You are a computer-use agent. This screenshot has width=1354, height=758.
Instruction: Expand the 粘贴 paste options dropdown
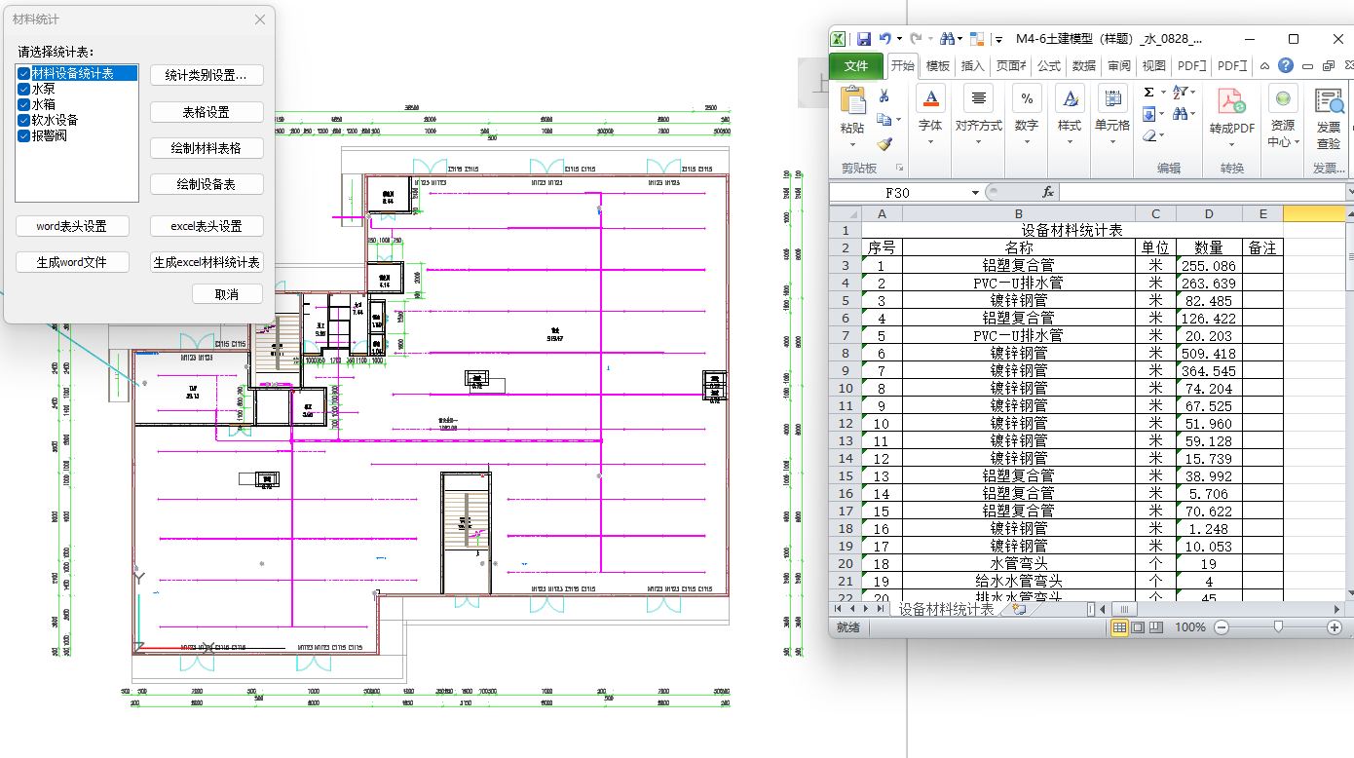pos(851,143)
